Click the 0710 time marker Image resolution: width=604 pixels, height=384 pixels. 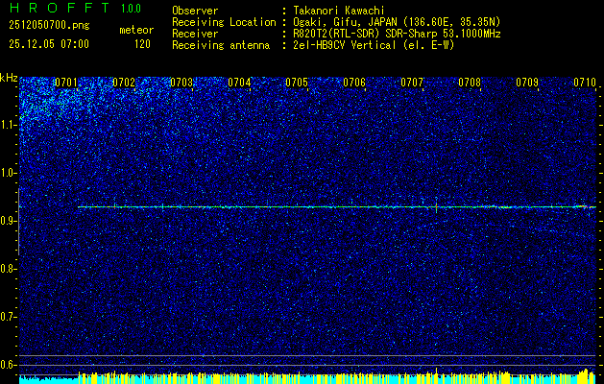click(585, 82)
